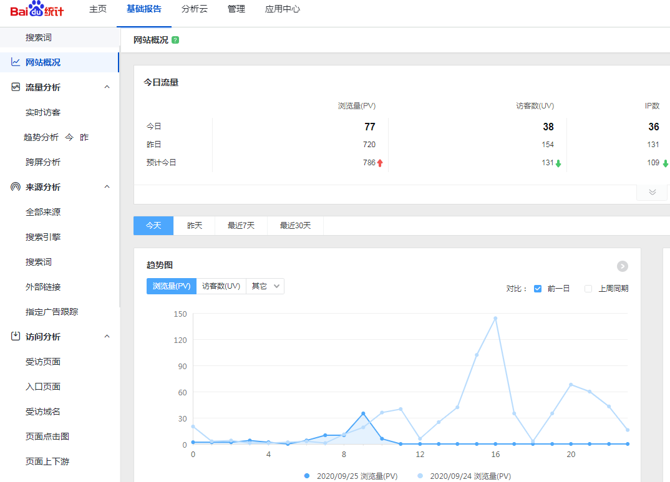
Task: Select the 访客数(UV) chart button
Action: pyautogui.click(x=221, y=286)
